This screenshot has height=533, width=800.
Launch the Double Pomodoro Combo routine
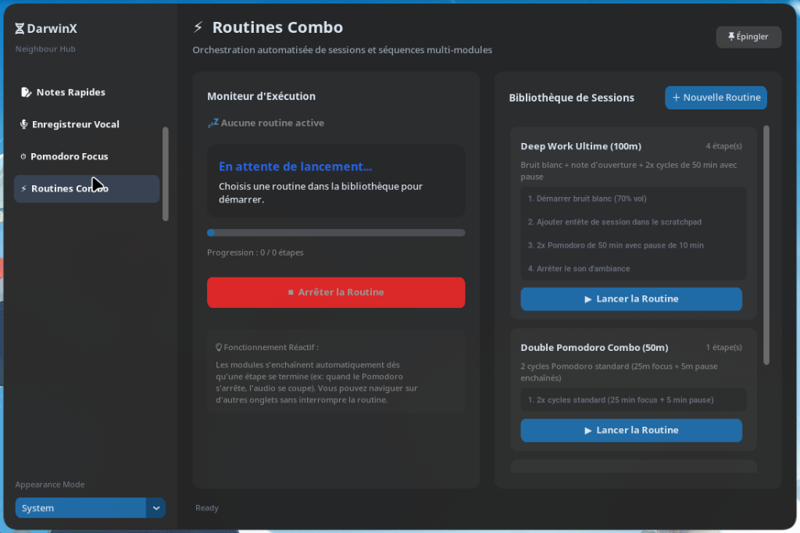tap(631, 431)
